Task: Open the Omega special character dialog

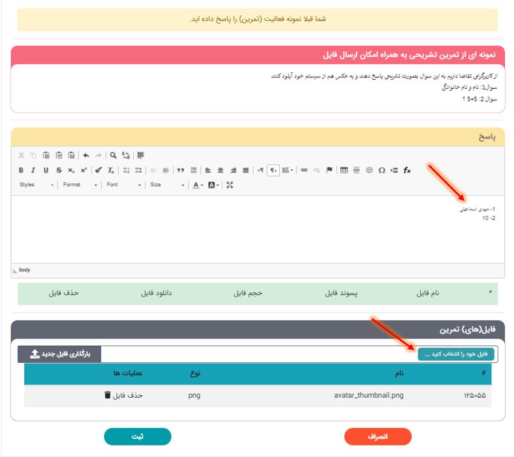Action: coord(382,170)
